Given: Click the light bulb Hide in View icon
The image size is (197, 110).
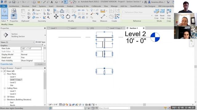Looking at the screenshot, I should tap(92, 10).
